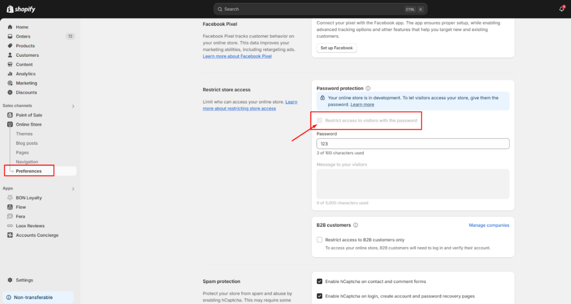Open Analytics chart icon in sidebar

point(10,73)
